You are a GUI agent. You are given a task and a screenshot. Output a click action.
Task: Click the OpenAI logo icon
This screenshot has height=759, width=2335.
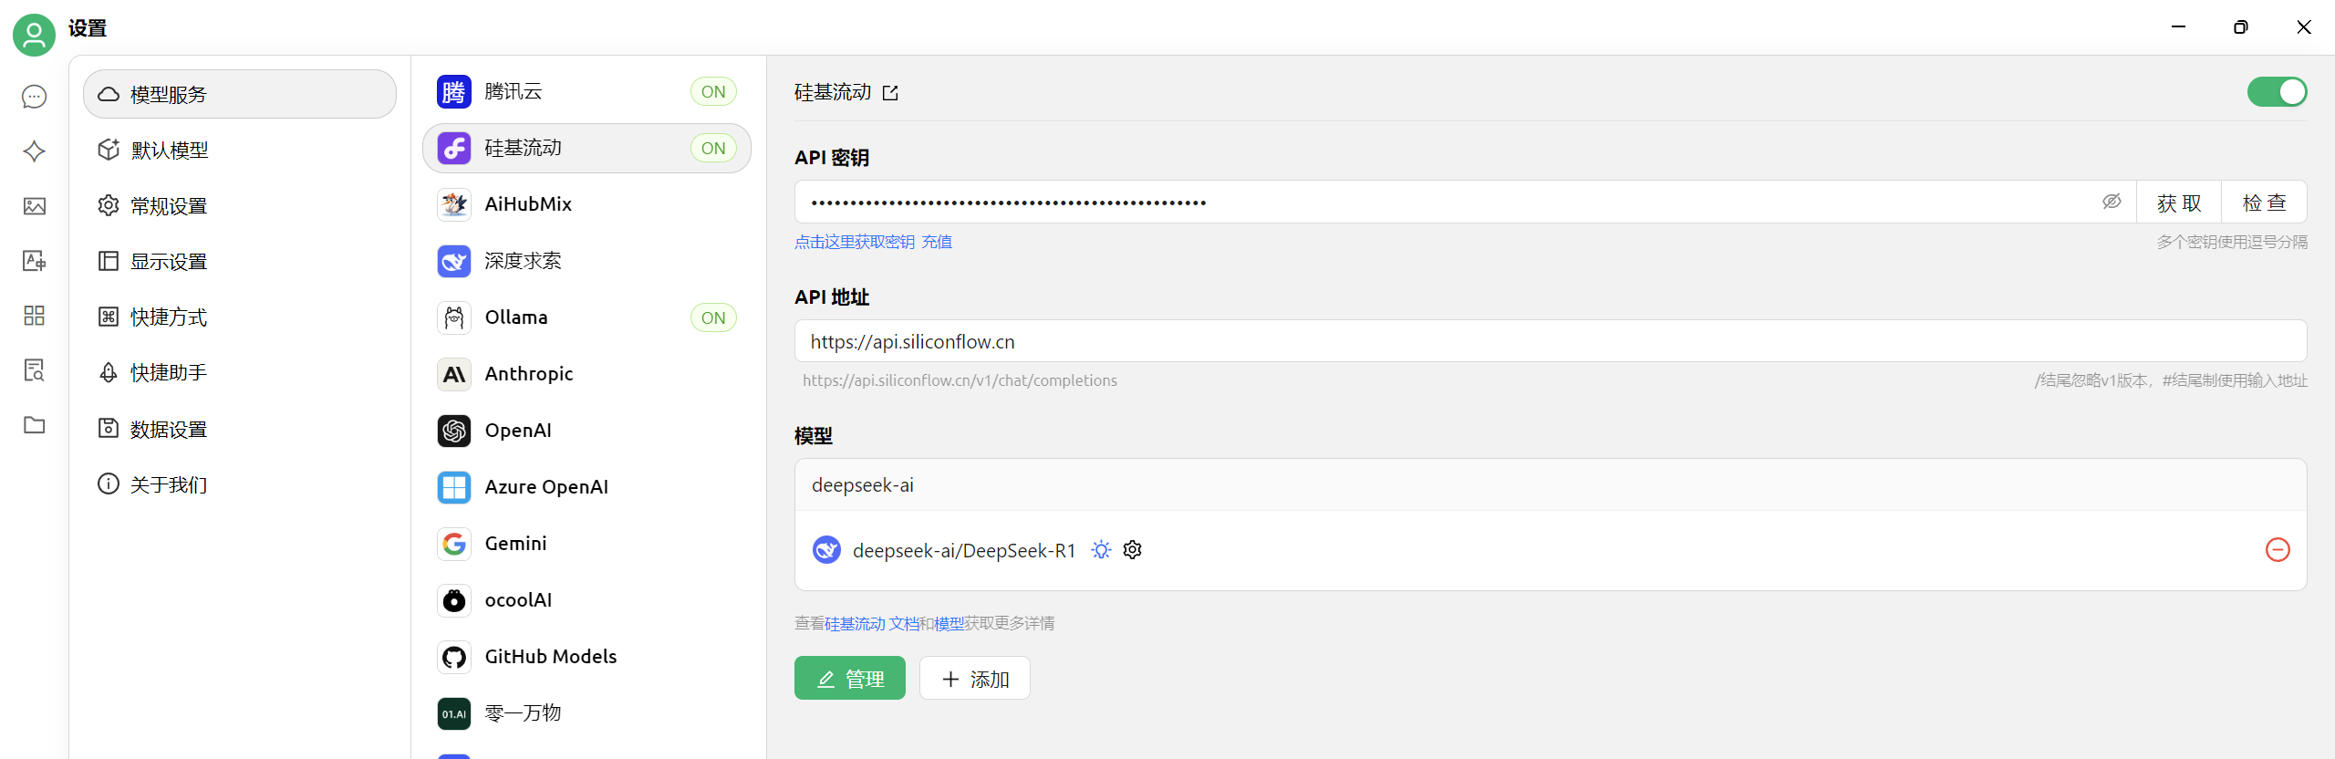point(454,431)
